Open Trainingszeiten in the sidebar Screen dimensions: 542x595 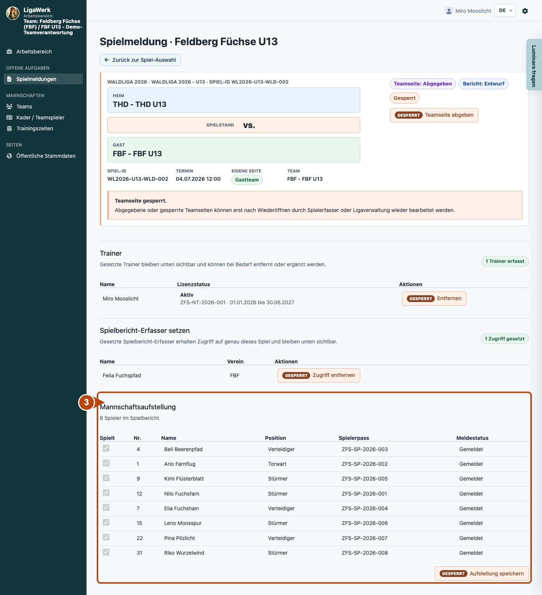43,128
